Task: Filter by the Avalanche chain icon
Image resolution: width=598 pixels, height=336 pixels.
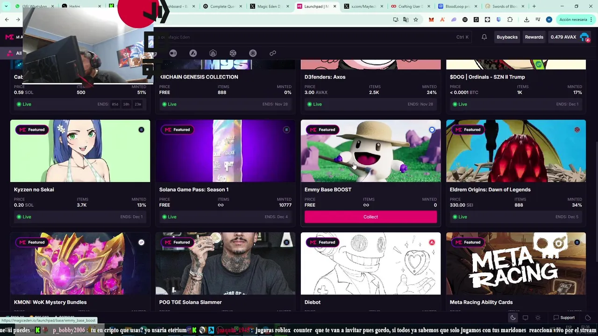Action: coord(193,53)
